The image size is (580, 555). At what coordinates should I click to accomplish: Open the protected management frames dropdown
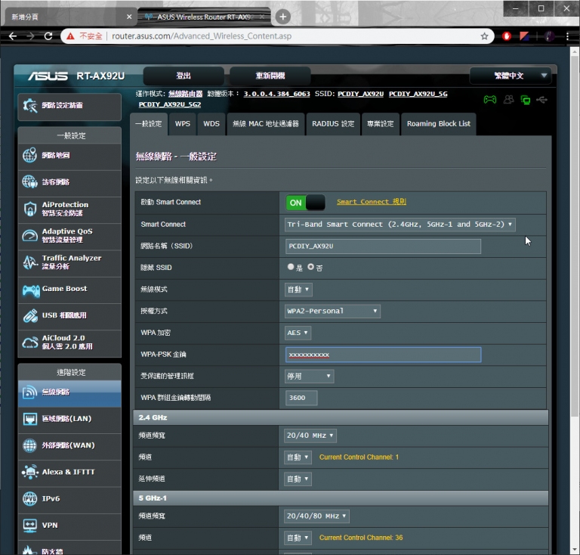tap(309, 376)
